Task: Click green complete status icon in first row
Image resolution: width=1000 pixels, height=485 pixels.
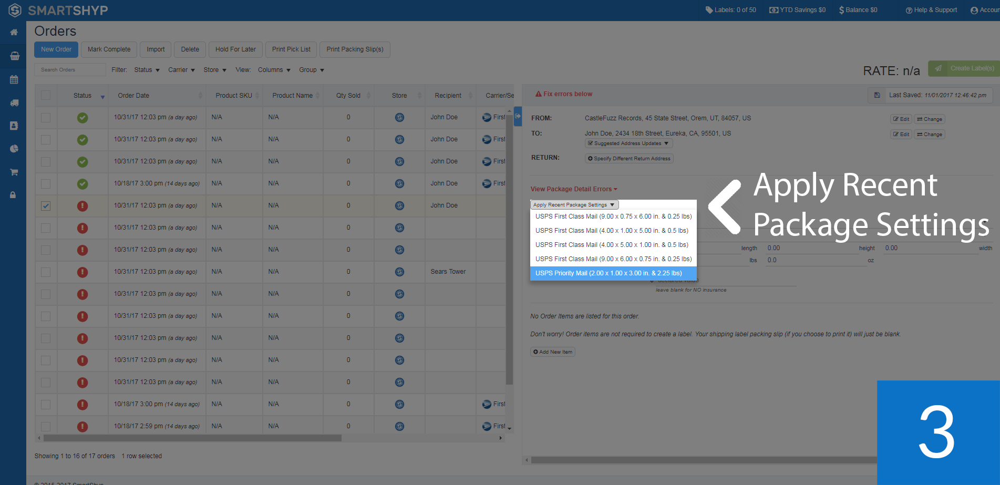Action: click(83, 118)
